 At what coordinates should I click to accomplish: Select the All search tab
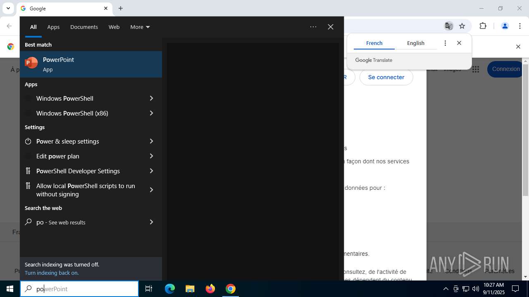33,27
